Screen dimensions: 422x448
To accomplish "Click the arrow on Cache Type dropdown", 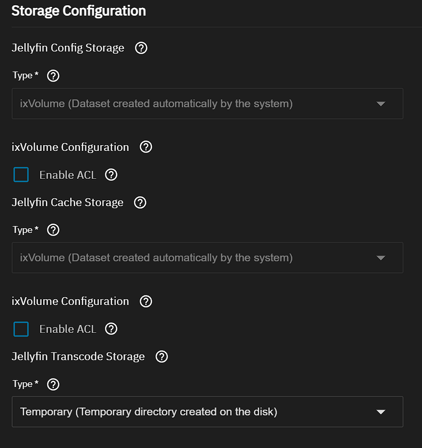I will click(x=381, y=258).
